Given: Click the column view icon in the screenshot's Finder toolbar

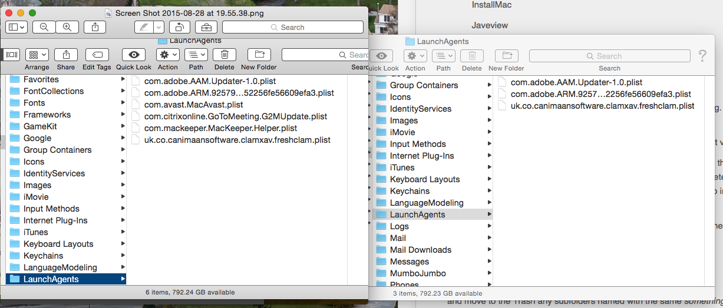Looking at the screenshot, I should click(x=12, y=55).
